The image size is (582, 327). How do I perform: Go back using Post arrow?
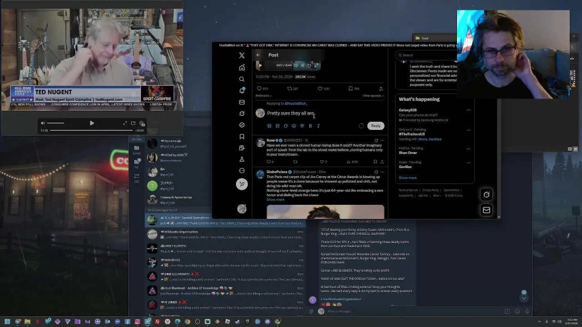(x=258, y=55)
